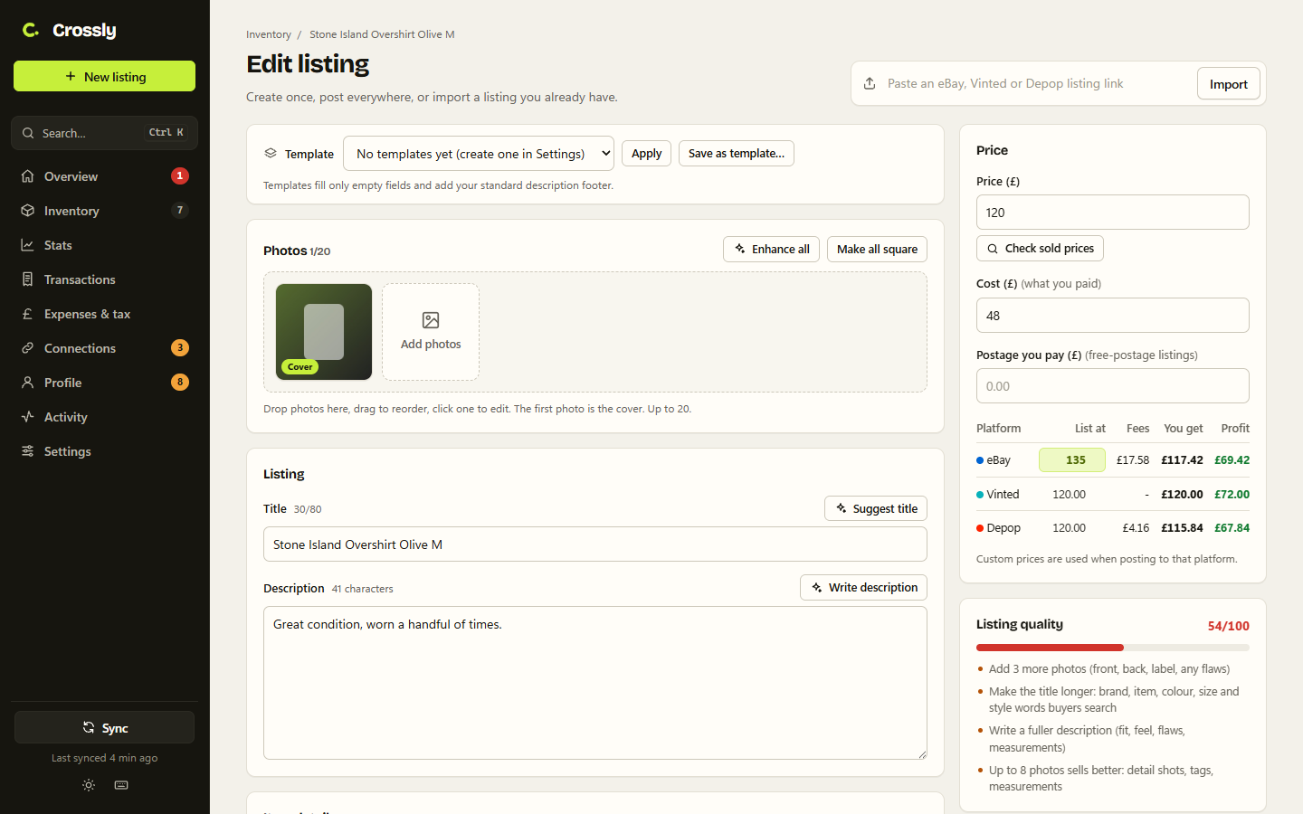
Task: Click the magnifier icon in the search box
Action: pyautogui.click(x=28, y=133)
